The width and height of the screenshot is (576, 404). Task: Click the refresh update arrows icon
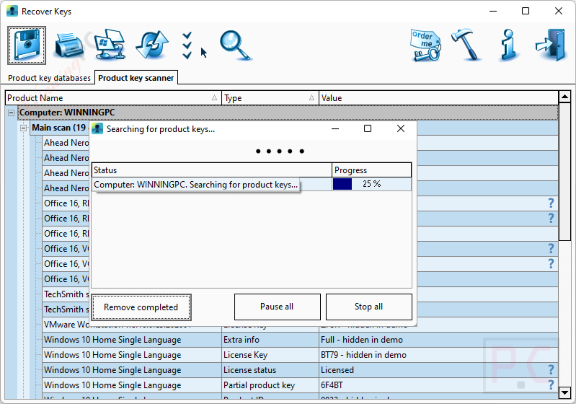point(152,45)
